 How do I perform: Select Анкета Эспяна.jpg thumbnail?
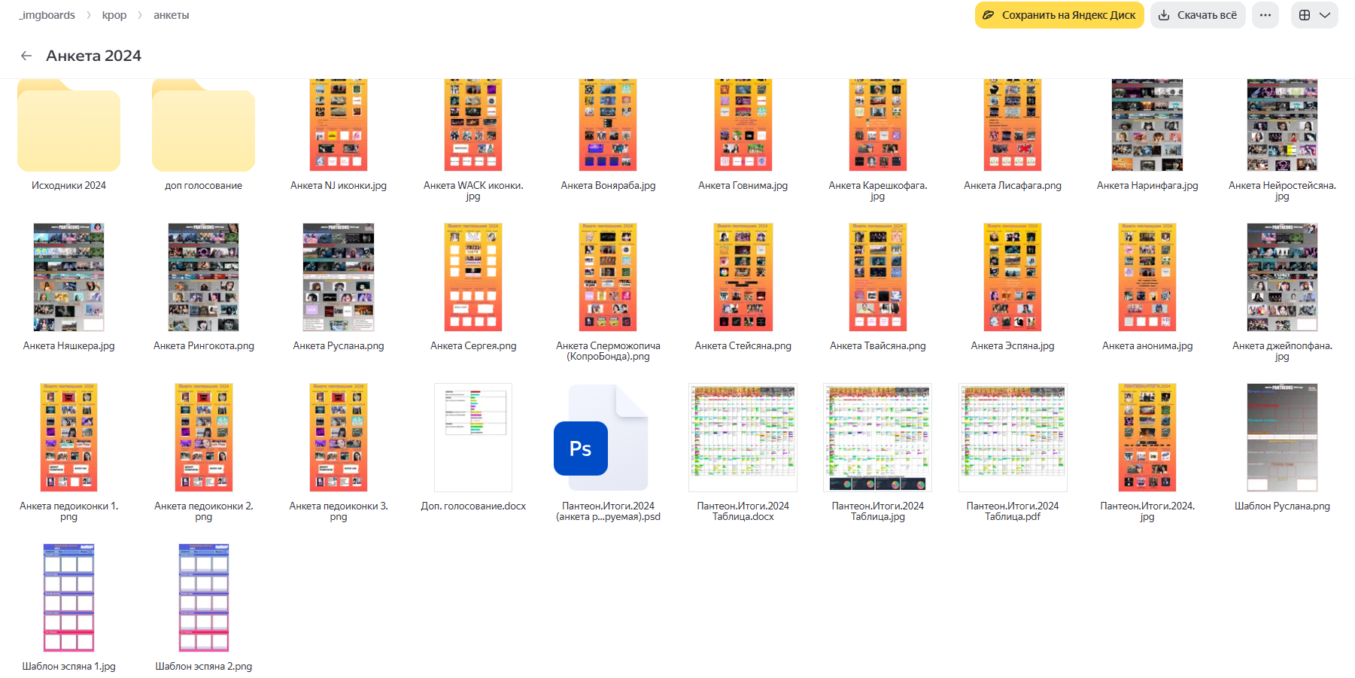(x=1013, y=277)
